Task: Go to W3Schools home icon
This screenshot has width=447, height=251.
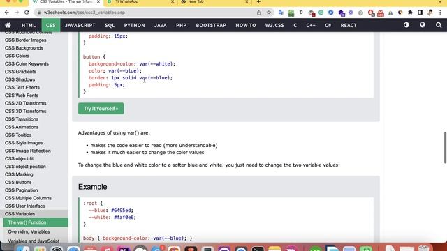Action: click(x=8, y=25)
